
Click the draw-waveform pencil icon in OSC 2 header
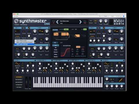pyautogui.click(x=104, y=28)
